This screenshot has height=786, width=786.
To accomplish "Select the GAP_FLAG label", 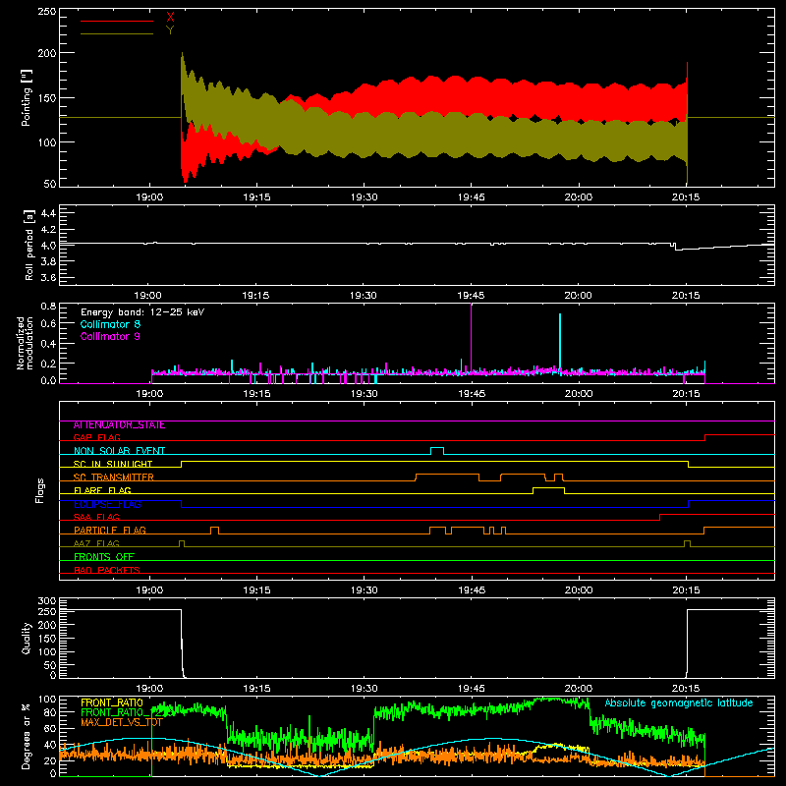I will pos(96,437).
